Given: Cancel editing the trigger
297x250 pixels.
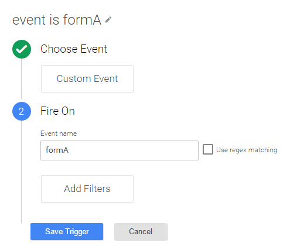Looking at the screenshot, I should point(141,231).
